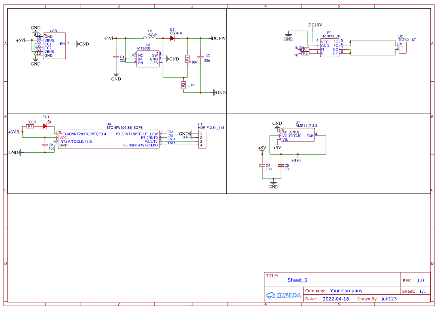Click the C6 10u capacitor
This screenshot has height=310, width=438.
coord(262,165)
